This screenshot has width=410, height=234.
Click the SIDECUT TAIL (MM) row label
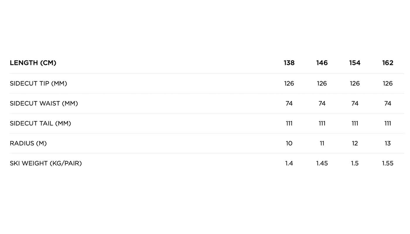(x=40, y=123)
